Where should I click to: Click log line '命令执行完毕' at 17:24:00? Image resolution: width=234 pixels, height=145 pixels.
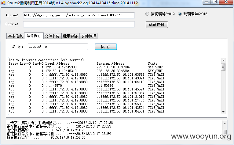46,137
